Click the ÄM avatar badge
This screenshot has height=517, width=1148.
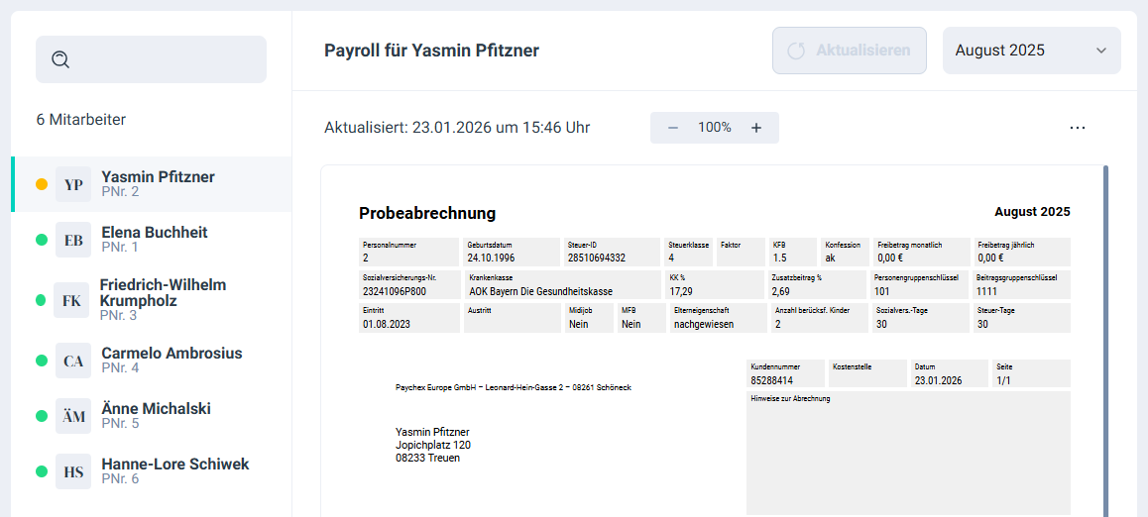click(x=73, y=416)
